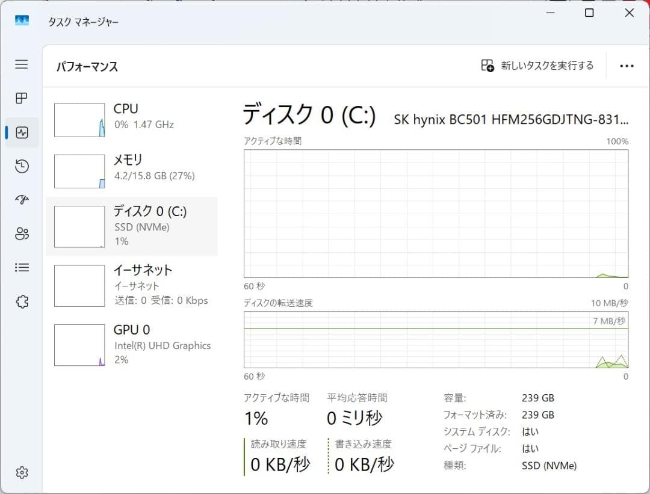This screenshot has height=494, width=650.
Task: Open the App history page
Action: click(22, 166)
